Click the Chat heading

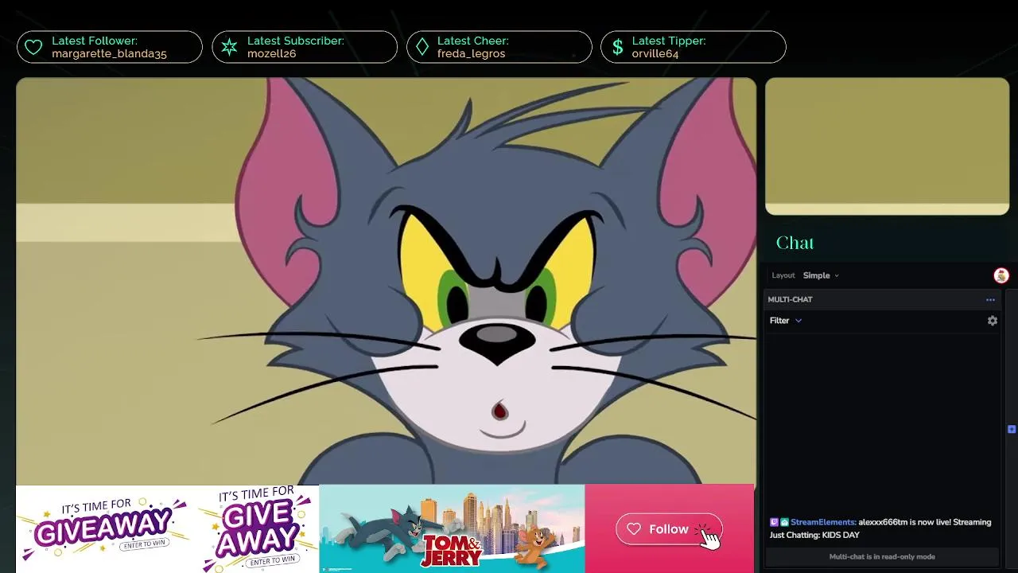pyautogui.click(x=795, y=243)
